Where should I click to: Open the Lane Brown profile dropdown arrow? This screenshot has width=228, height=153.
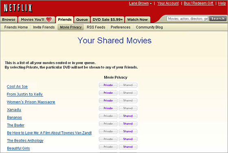click(x=151, y=4)
